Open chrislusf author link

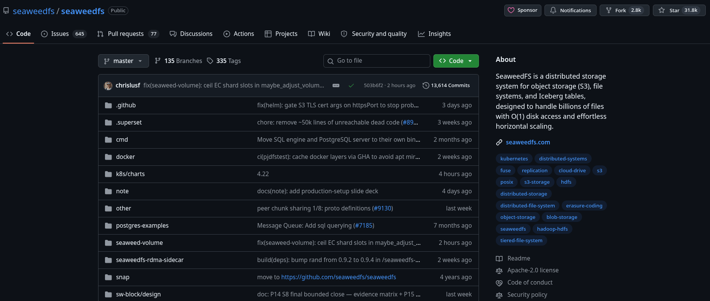point(128,86)
